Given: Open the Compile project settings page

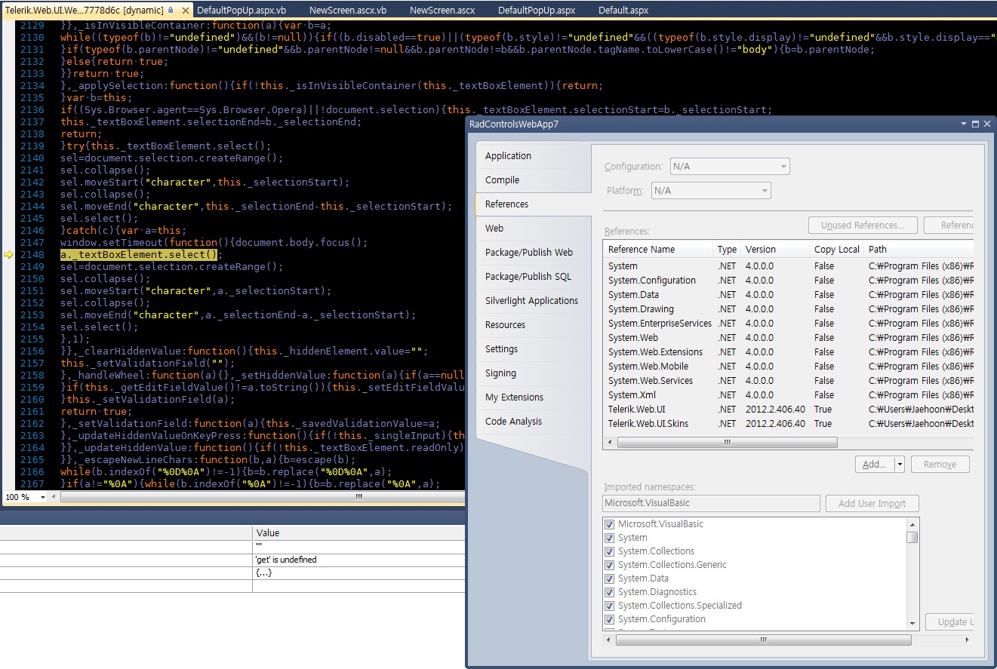Looking at the screenshot, I should pyautogui.click(x=502, y=180).
